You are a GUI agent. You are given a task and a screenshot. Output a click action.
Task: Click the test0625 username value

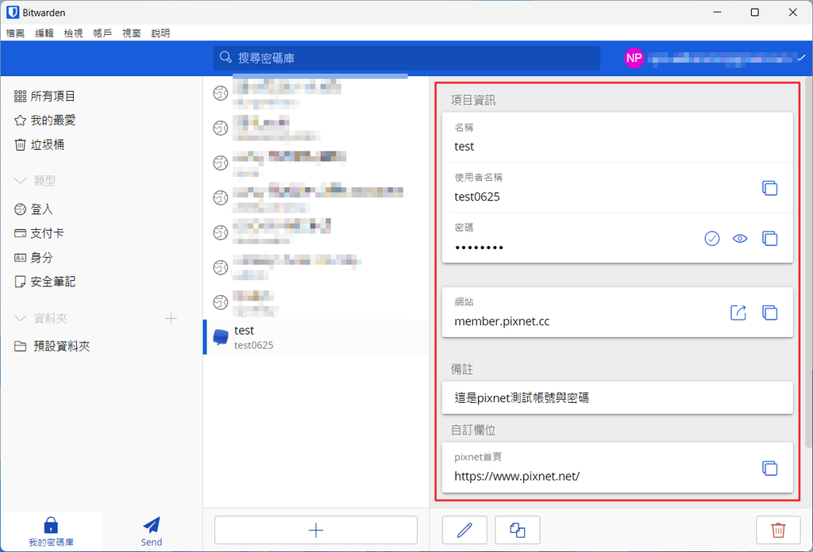tap(477, 197)
